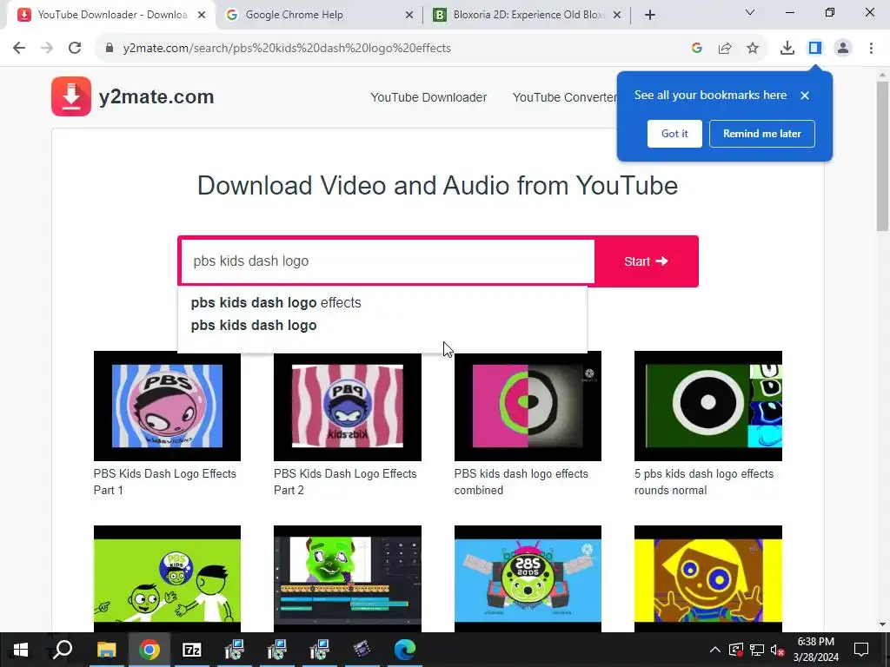890x667 pixels.
Task: Open yellow thumbnail with brown cartoon face
Action: (x=708, y=578)
